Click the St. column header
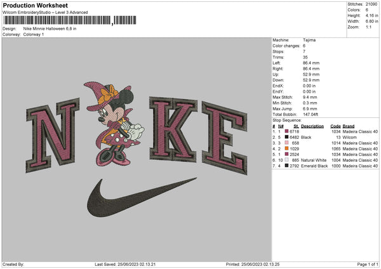The image size is (381, 269). [x=296, y=126]
